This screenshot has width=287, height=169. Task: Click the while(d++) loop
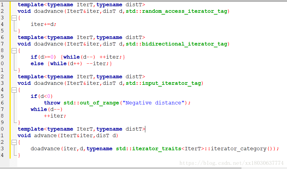click(66, 64)
